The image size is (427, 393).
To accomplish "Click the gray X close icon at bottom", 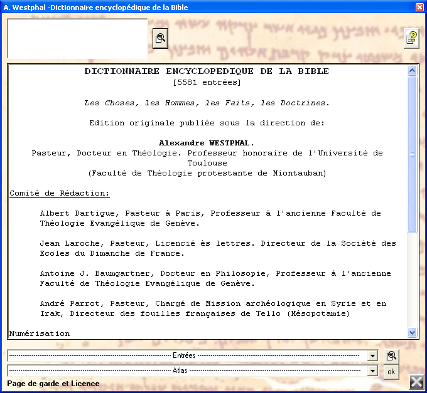I will click(417, 382).
